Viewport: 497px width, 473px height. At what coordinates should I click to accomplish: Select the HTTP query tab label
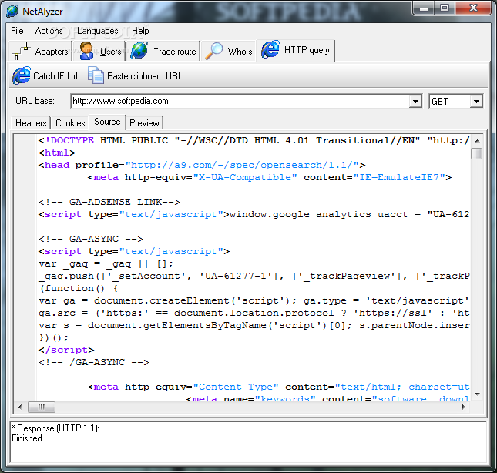307,50
